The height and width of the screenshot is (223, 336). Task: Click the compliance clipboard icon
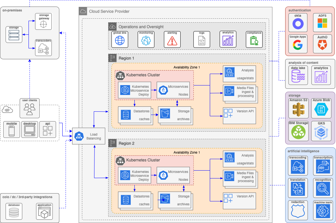(254, 41)
